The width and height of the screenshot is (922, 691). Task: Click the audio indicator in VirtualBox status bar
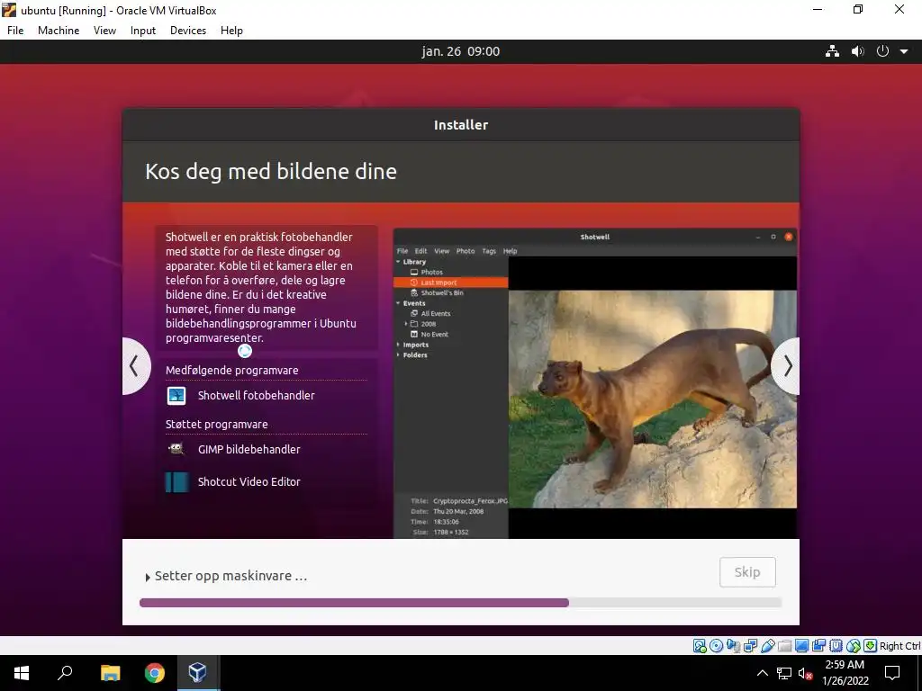(733, 646)
